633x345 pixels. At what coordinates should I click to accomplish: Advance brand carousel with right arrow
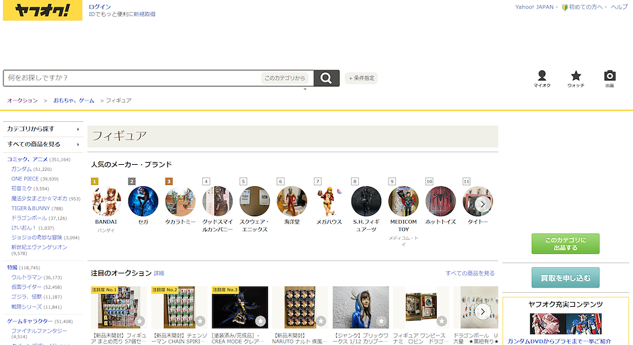[x=482, y=204]
